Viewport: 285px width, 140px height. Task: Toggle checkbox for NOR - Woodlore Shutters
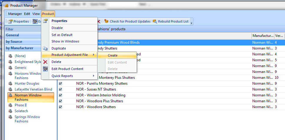pyautogui.click(x=61, y=107)
